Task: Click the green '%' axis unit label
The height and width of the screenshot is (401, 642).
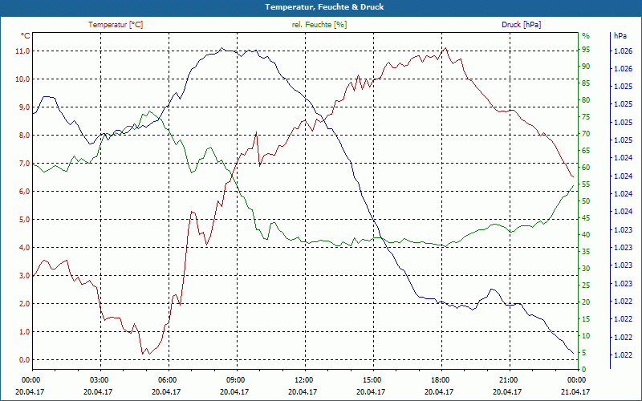Action: (586, 35)
